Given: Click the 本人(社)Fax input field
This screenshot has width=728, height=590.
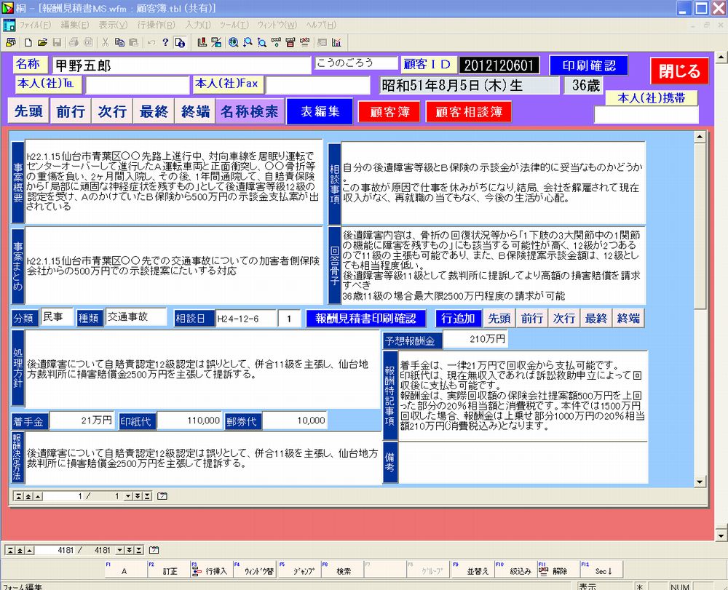Looking at the screenshot, I should click(x=317, y=85).
